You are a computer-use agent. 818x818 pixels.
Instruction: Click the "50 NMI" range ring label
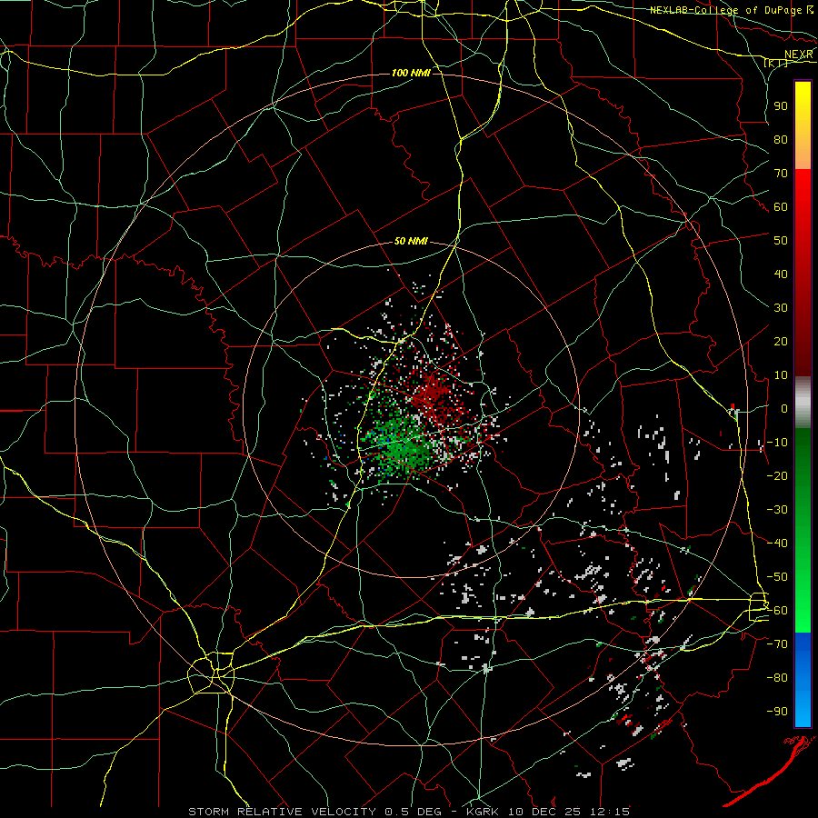(x=411, y=241)
